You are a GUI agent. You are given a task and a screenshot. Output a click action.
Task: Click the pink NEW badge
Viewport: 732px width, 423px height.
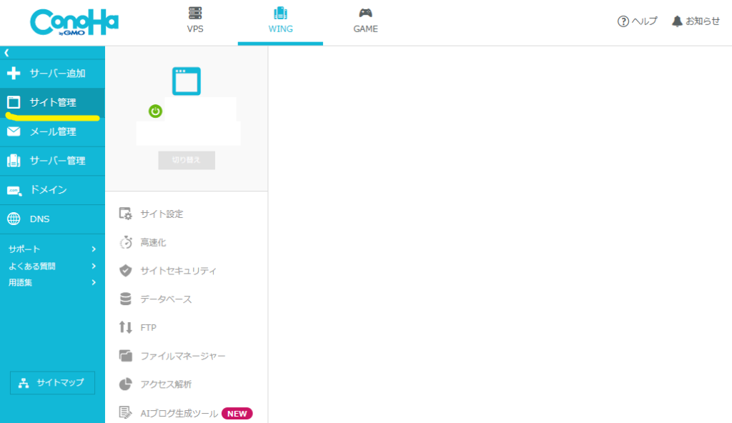(237, 414)
